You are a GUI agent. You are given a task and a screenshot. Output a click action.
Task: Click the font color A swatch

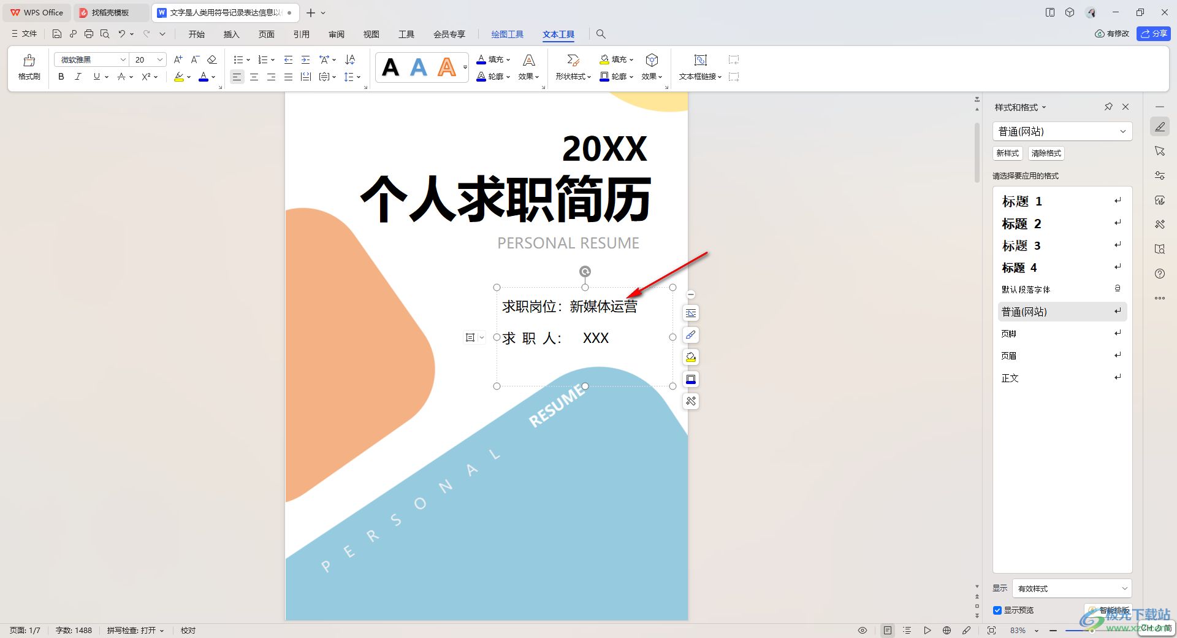[204, 77]
